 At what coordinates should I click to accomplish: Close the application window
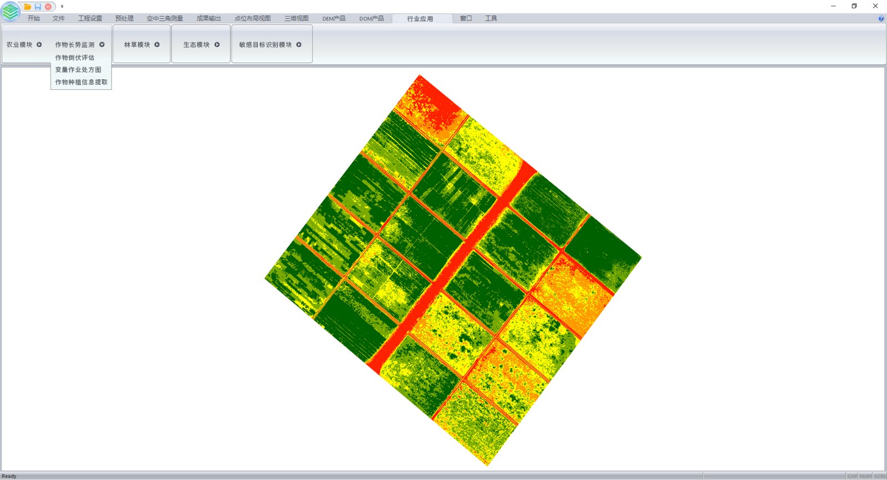(875, 6)
